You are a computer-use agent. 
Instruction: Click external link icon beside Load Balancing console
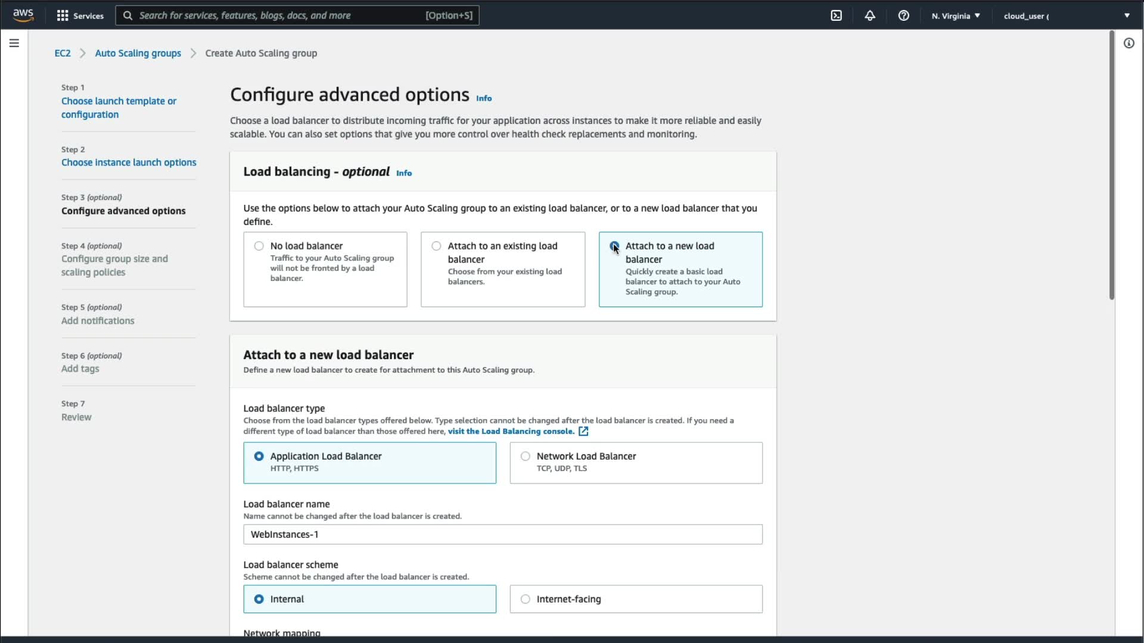(583, 431)
